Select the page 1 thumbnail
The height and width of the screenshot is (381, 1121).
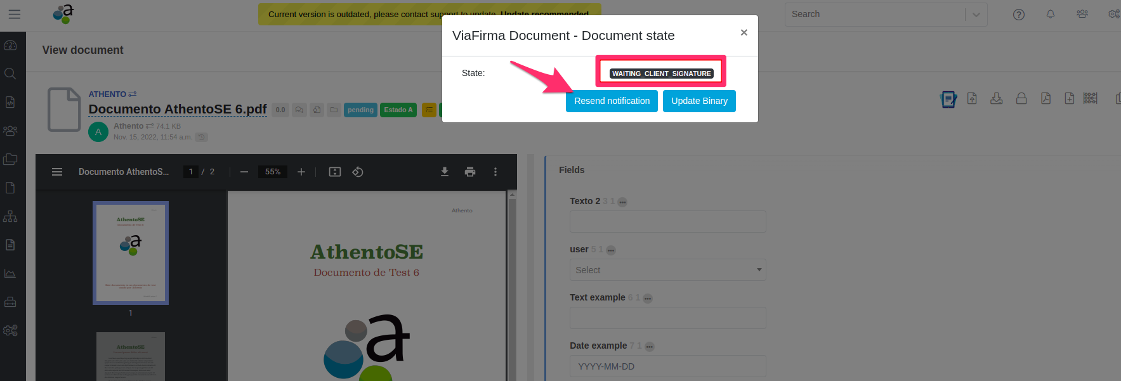pyautogui.click(x=131, y=253)
